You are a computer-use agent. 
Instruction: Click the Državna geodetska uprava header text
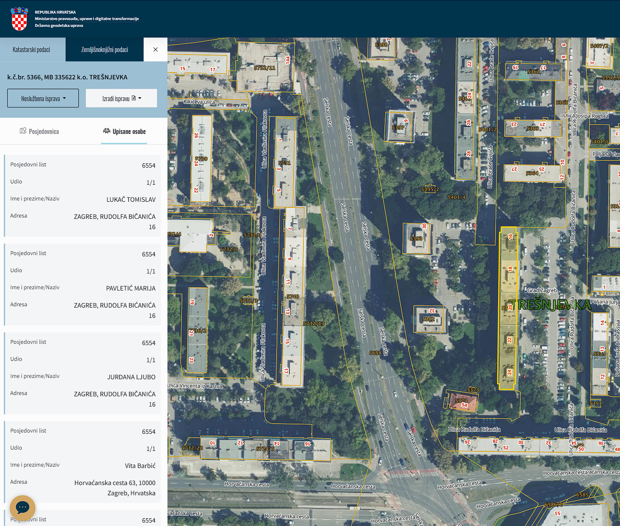[x=59, y=26]
